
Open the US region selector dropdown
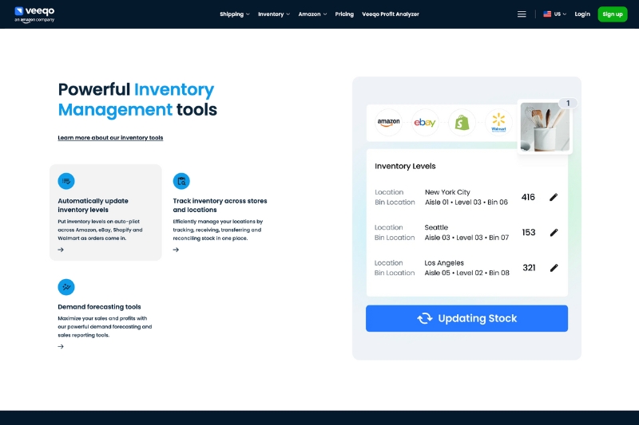tap(555, 14)
